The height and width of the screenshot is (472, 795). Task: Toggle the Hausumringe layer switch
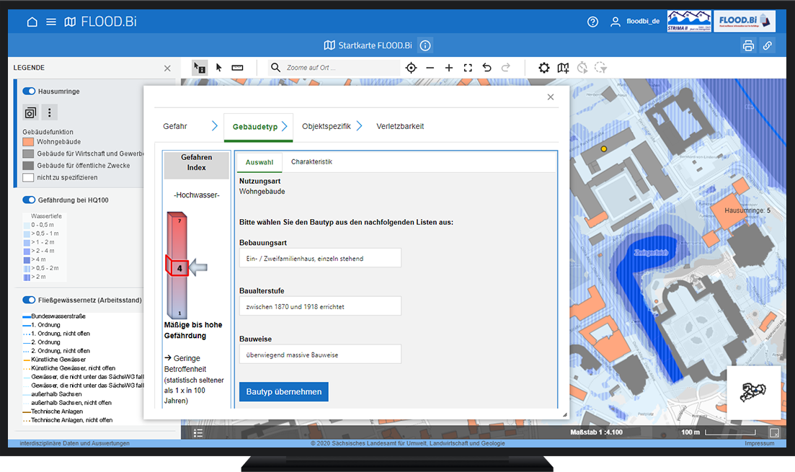(30, 92)
